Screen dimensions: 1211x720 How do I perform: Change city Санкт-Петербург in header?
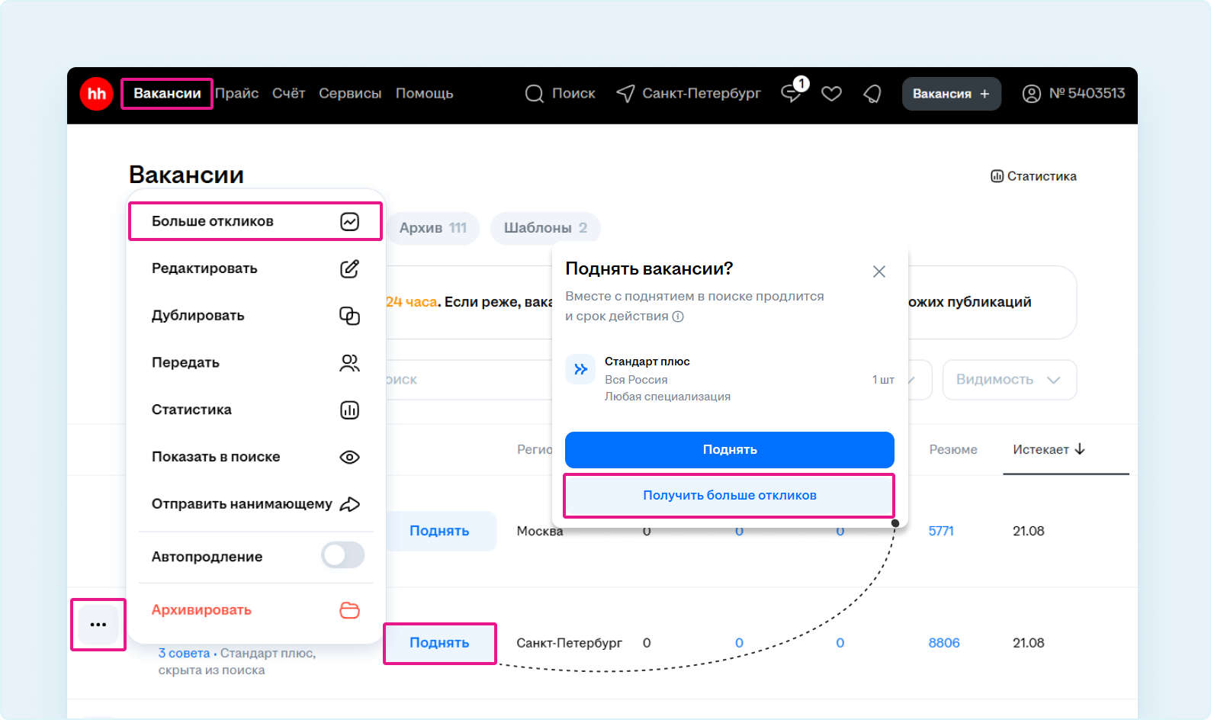[x=702, y=94]
